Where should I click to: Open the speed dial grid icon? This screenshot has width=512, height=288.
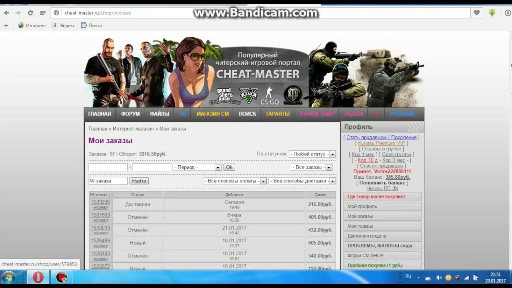click(42, 13)
